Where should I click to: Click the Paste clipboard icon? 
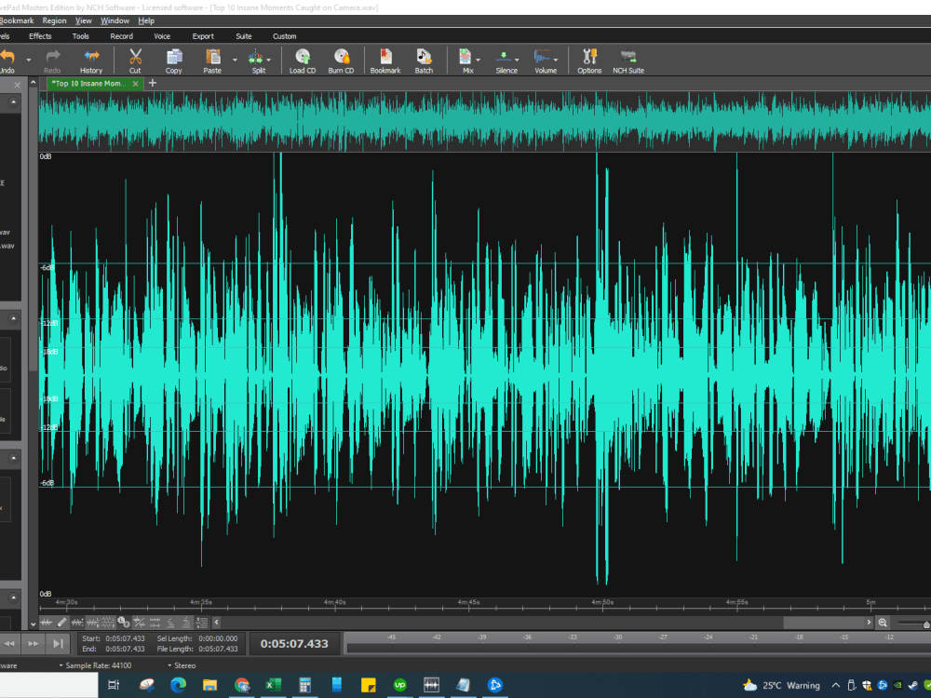click(212, 57)
